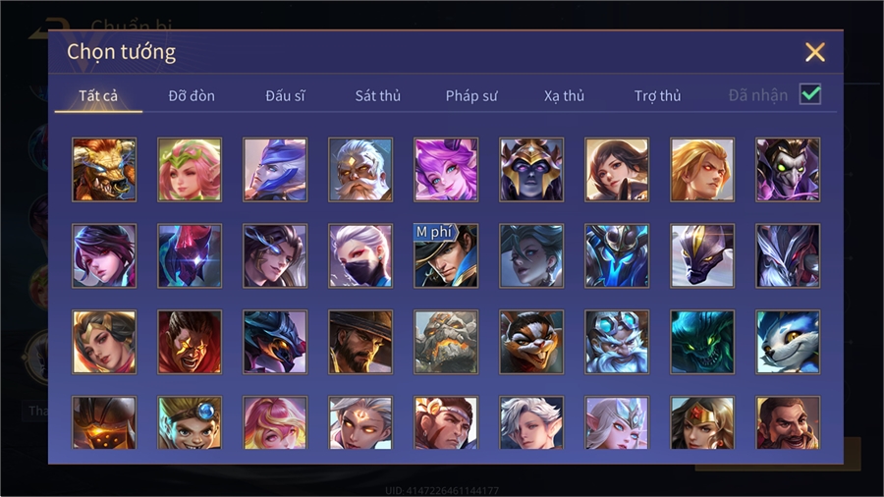The height and width of the screenshot is (497, 884).
Task: Choose the dark green glowing monster hero
Action: (702, 342)
